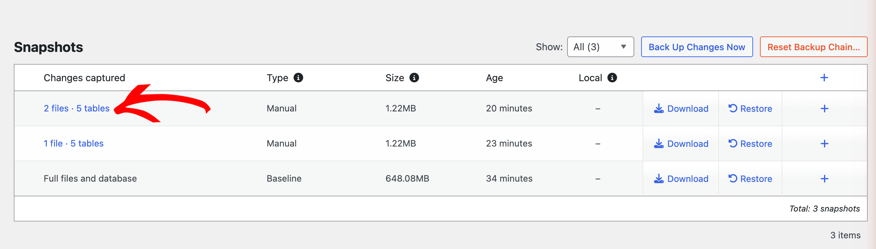This screenshot has width=876, height=249.
Task: Expand all rows with the header plus icon
Action: [824, 78]
